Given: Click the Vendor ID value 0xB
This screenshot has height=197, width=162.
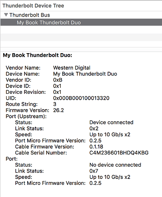Looking at the screenshot, I should coord(58,80).
